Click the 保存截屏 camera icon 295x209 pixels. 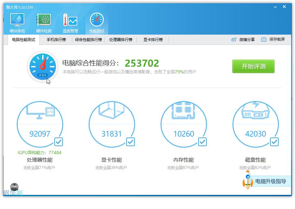tap(264, 39)
